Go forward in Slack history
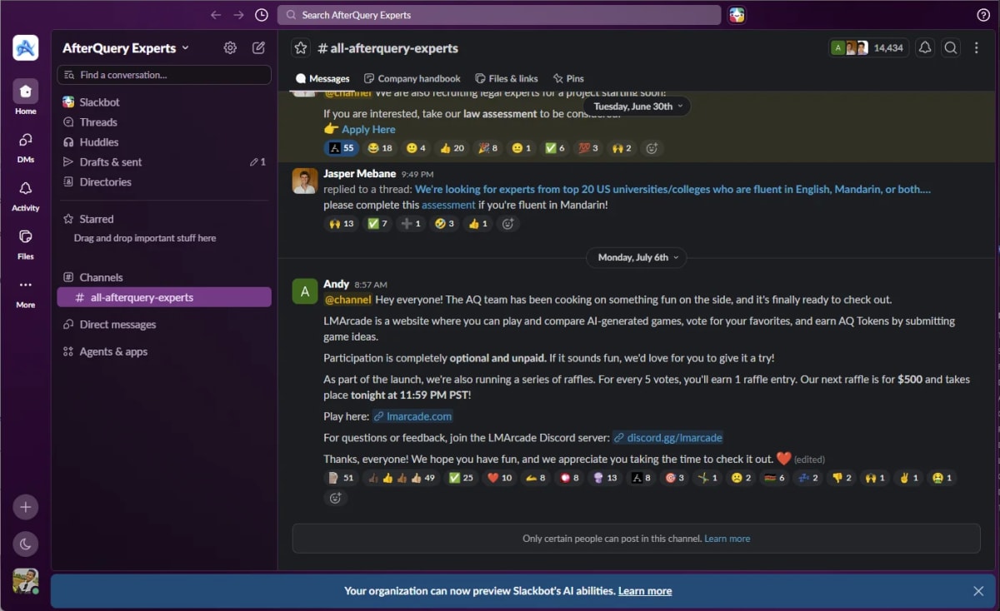The image size is (1000, 611). click(239, 15)
